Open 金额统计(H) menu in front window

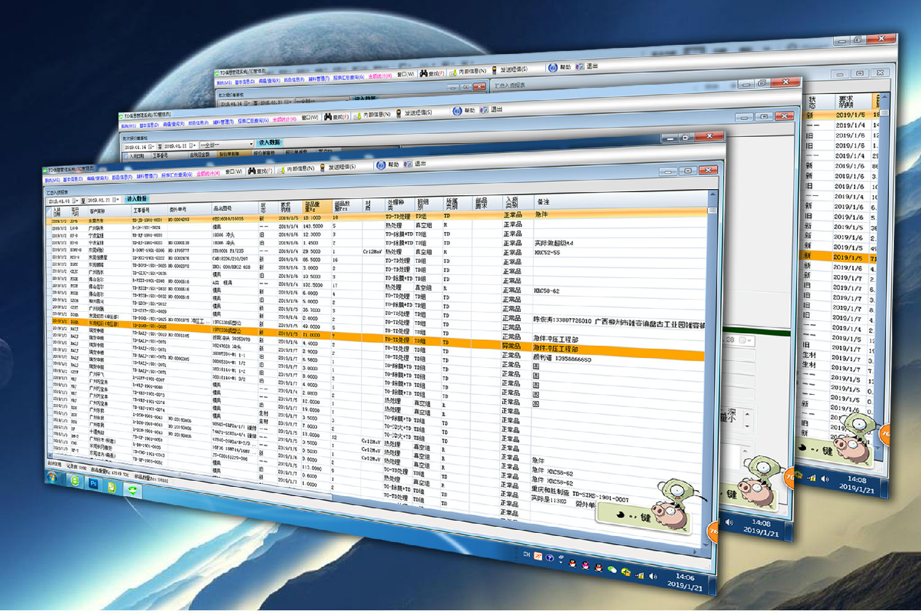pyautogui.click(x=208, y=173)
